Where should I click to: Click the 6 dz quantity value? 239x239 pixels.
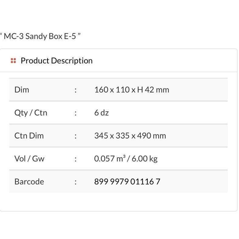[x=101, y=113]
